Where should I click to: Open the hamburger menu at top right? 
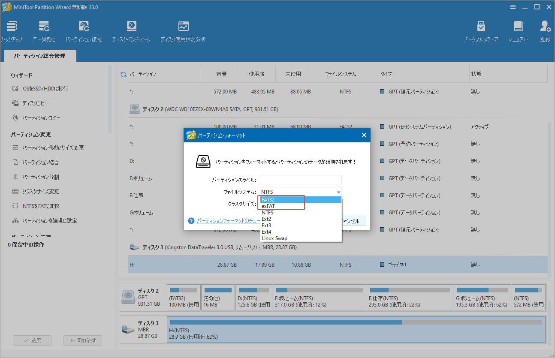pos(513,7)
